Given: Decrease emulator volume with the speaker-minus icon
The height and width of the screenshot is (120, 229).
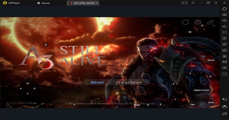Looking at the screenshot, I should pos(224,27).
